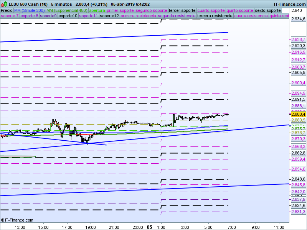Click the apertura indicator label
Screen dimensions: 307x230
(97, 11)
